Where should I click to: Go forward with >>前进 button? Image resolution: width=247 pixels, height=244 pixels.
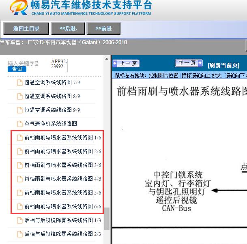[x=103, y=29]
